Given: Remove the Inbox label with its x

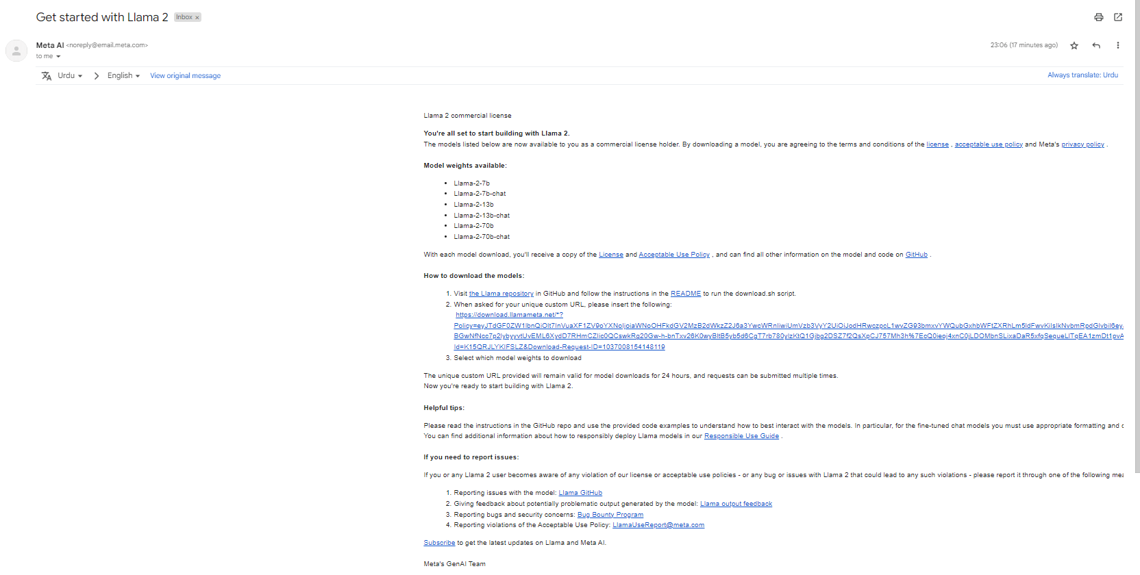Looking at the screenshot, I should click(x=197, y=18).
